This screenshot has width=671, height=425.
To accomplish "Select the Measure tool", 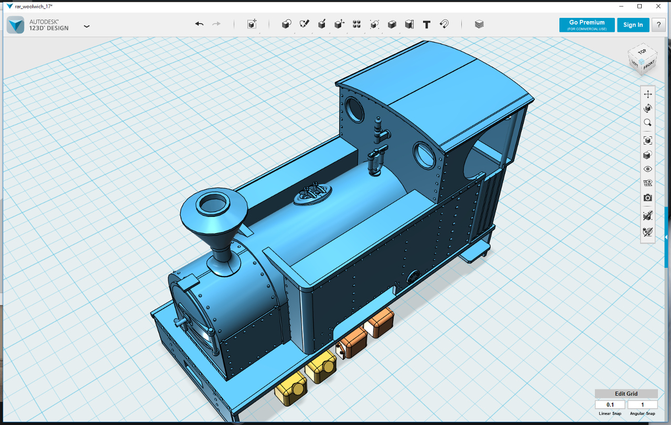I will point(409,24).
